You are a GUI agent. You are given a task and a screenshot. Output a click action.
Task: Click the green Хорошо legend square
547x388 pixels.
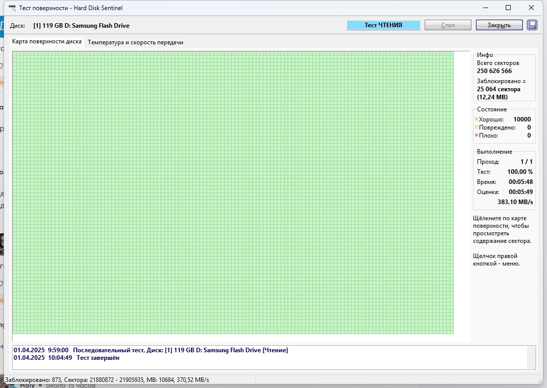point(476,119)
